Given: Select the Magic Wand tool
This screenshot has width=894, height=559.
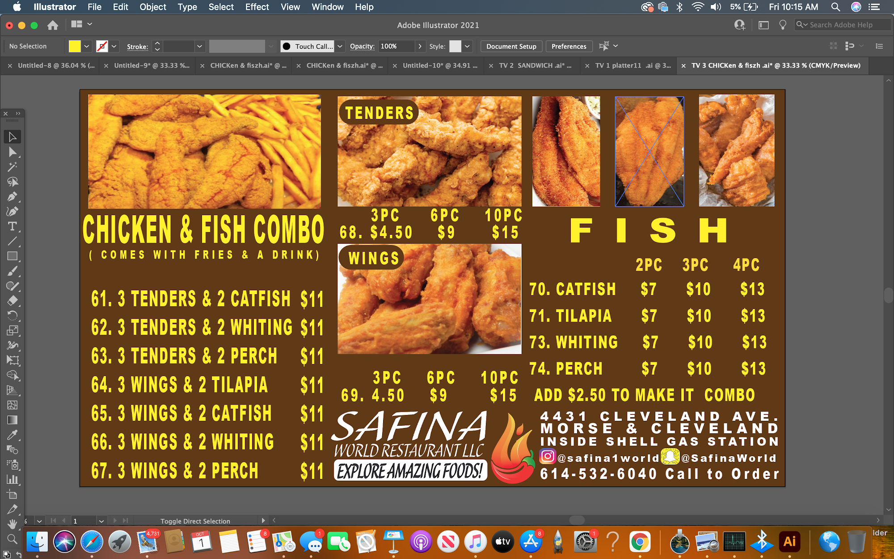Looking at the screenshot, I should (12, 167).
